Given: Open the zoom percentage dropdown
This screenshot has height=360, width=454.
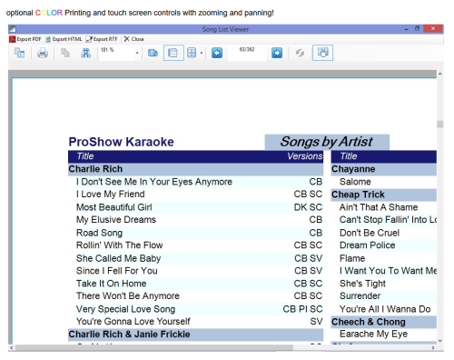Looking at the screenshot, I should tap(137, 53).
